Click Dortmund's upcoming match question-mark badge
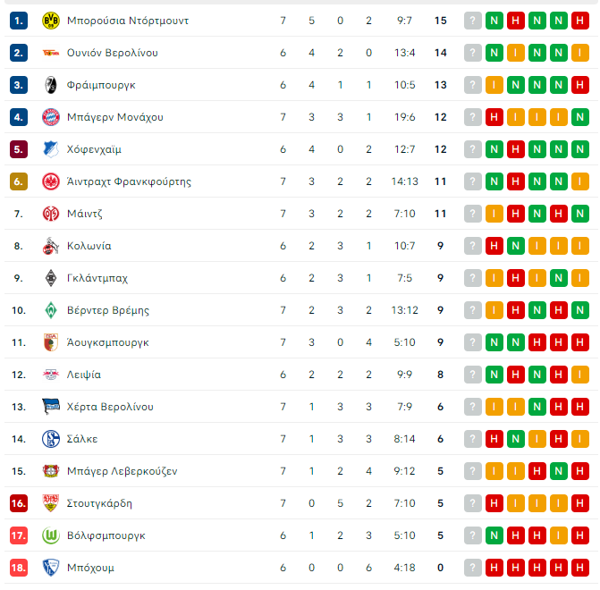This screenshot has height=590, width=600. pos(473,21)
